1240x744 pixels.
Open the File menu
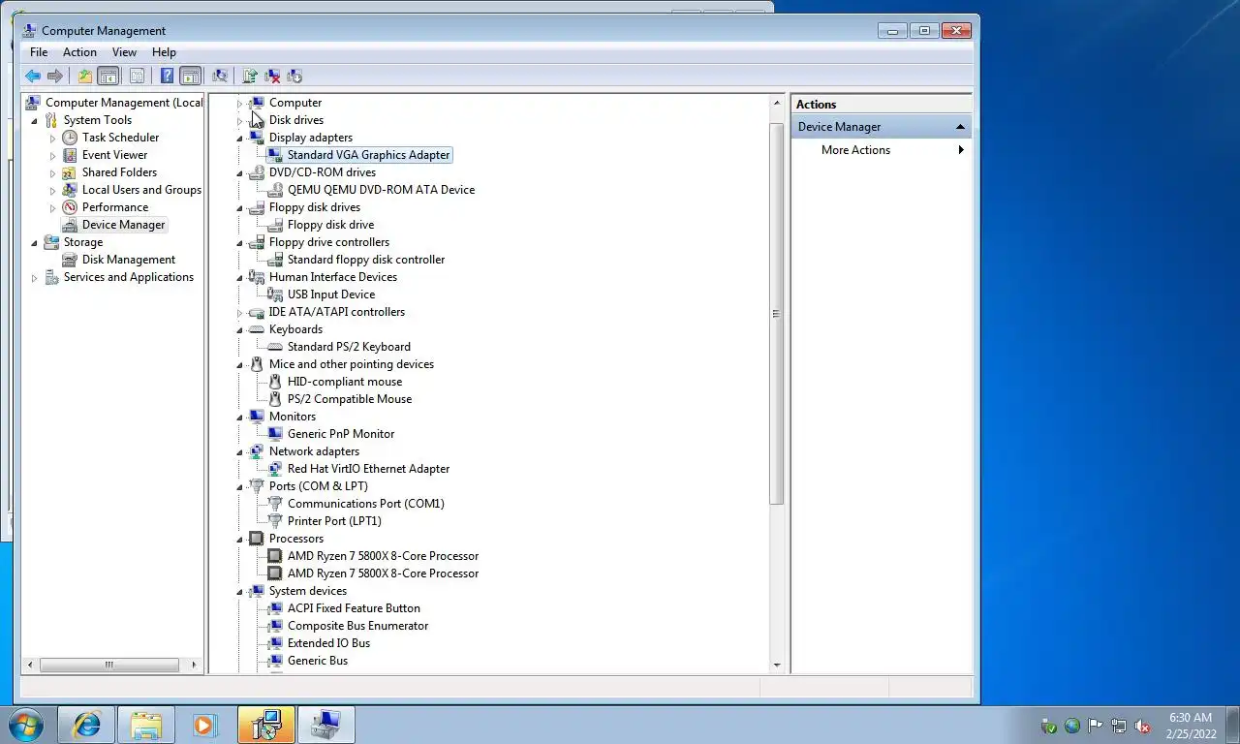pyautogui.click(x=39, y=52)
